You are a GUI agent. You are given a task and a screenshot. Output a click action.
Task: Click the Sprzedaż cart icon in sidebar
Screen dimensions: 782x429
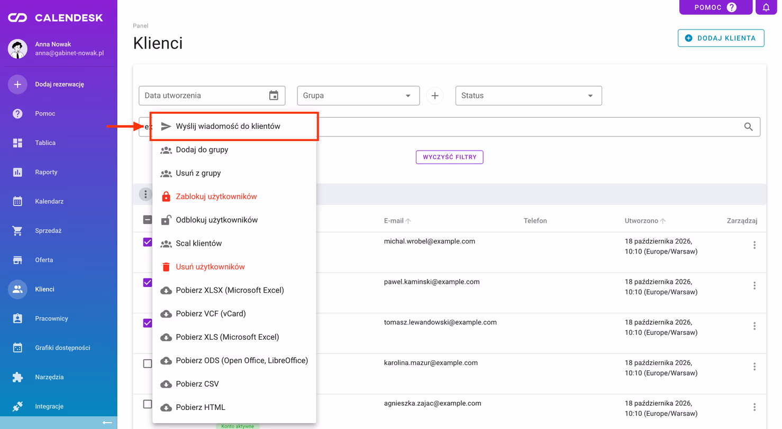(17, 231)
